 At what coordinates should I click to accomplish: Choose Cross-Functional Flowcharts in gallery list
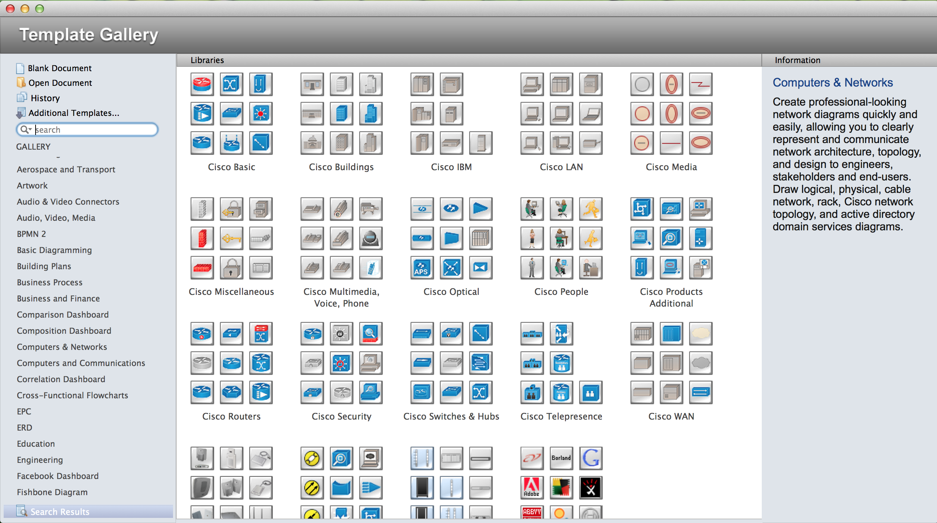tap(72, 395)
